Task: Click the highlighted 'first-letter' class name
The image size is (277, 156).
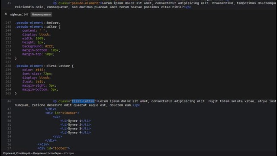Action: tap(83, 101)
